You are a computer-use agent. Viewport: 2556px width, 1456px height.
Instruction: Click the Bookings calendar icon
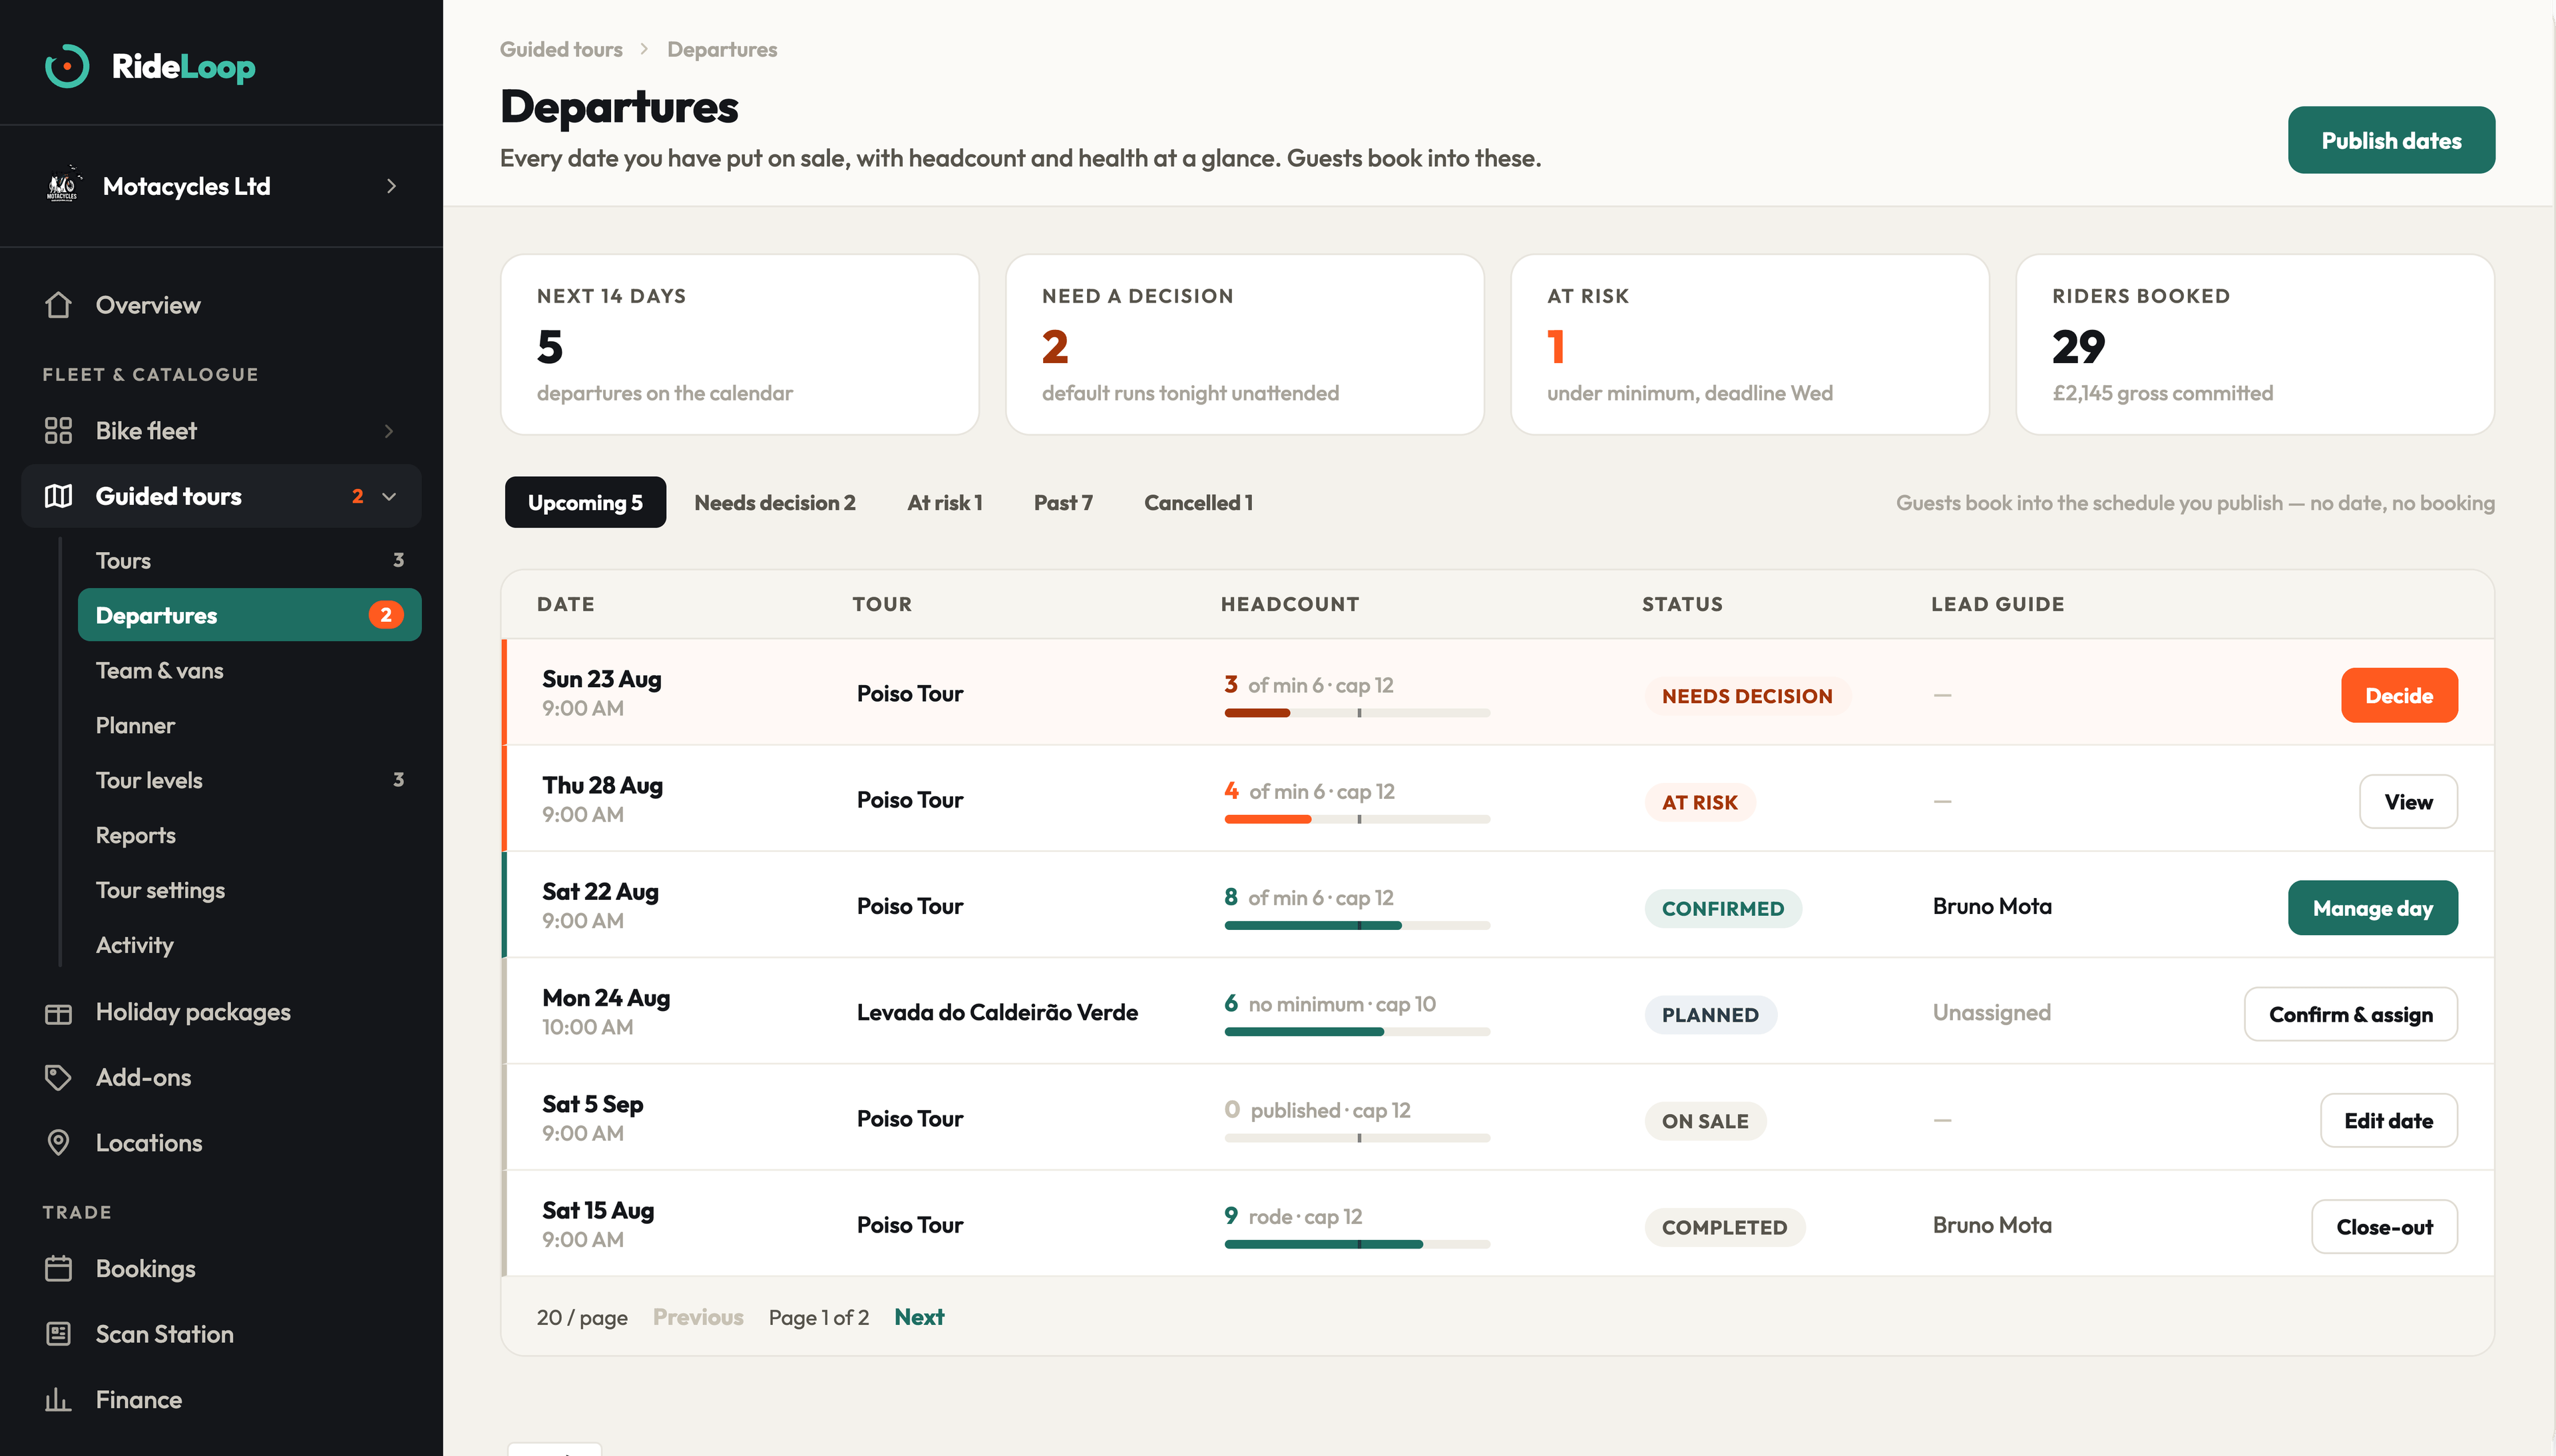58,1269
